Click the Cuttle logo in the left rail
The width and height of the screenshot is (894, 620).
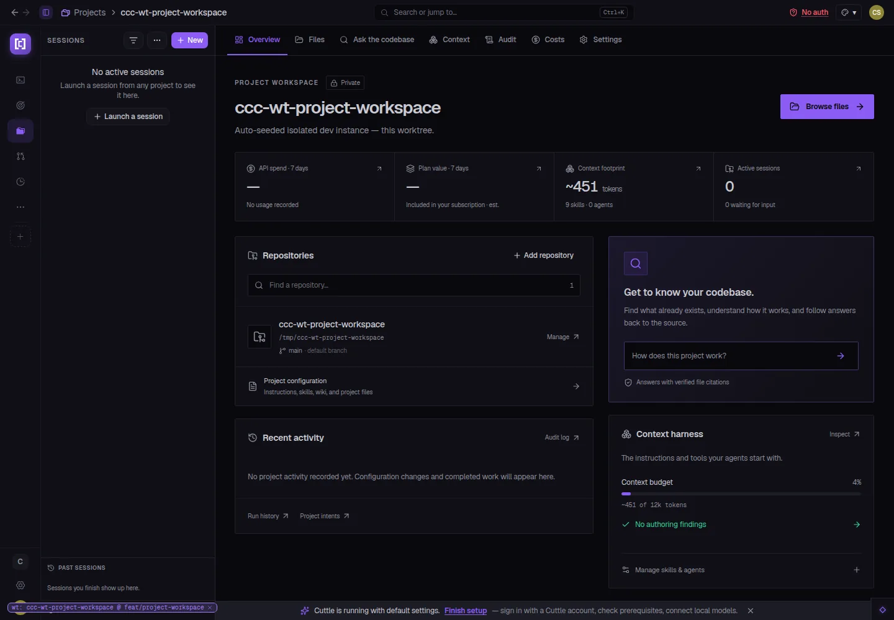(20, 44)
